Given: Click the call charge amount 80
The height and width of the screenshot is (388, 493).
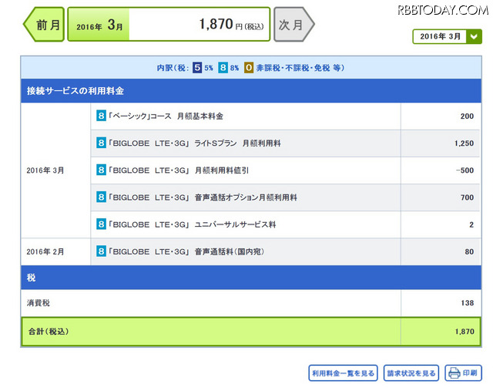Looking at the screenshot, I should click(469, 251).
